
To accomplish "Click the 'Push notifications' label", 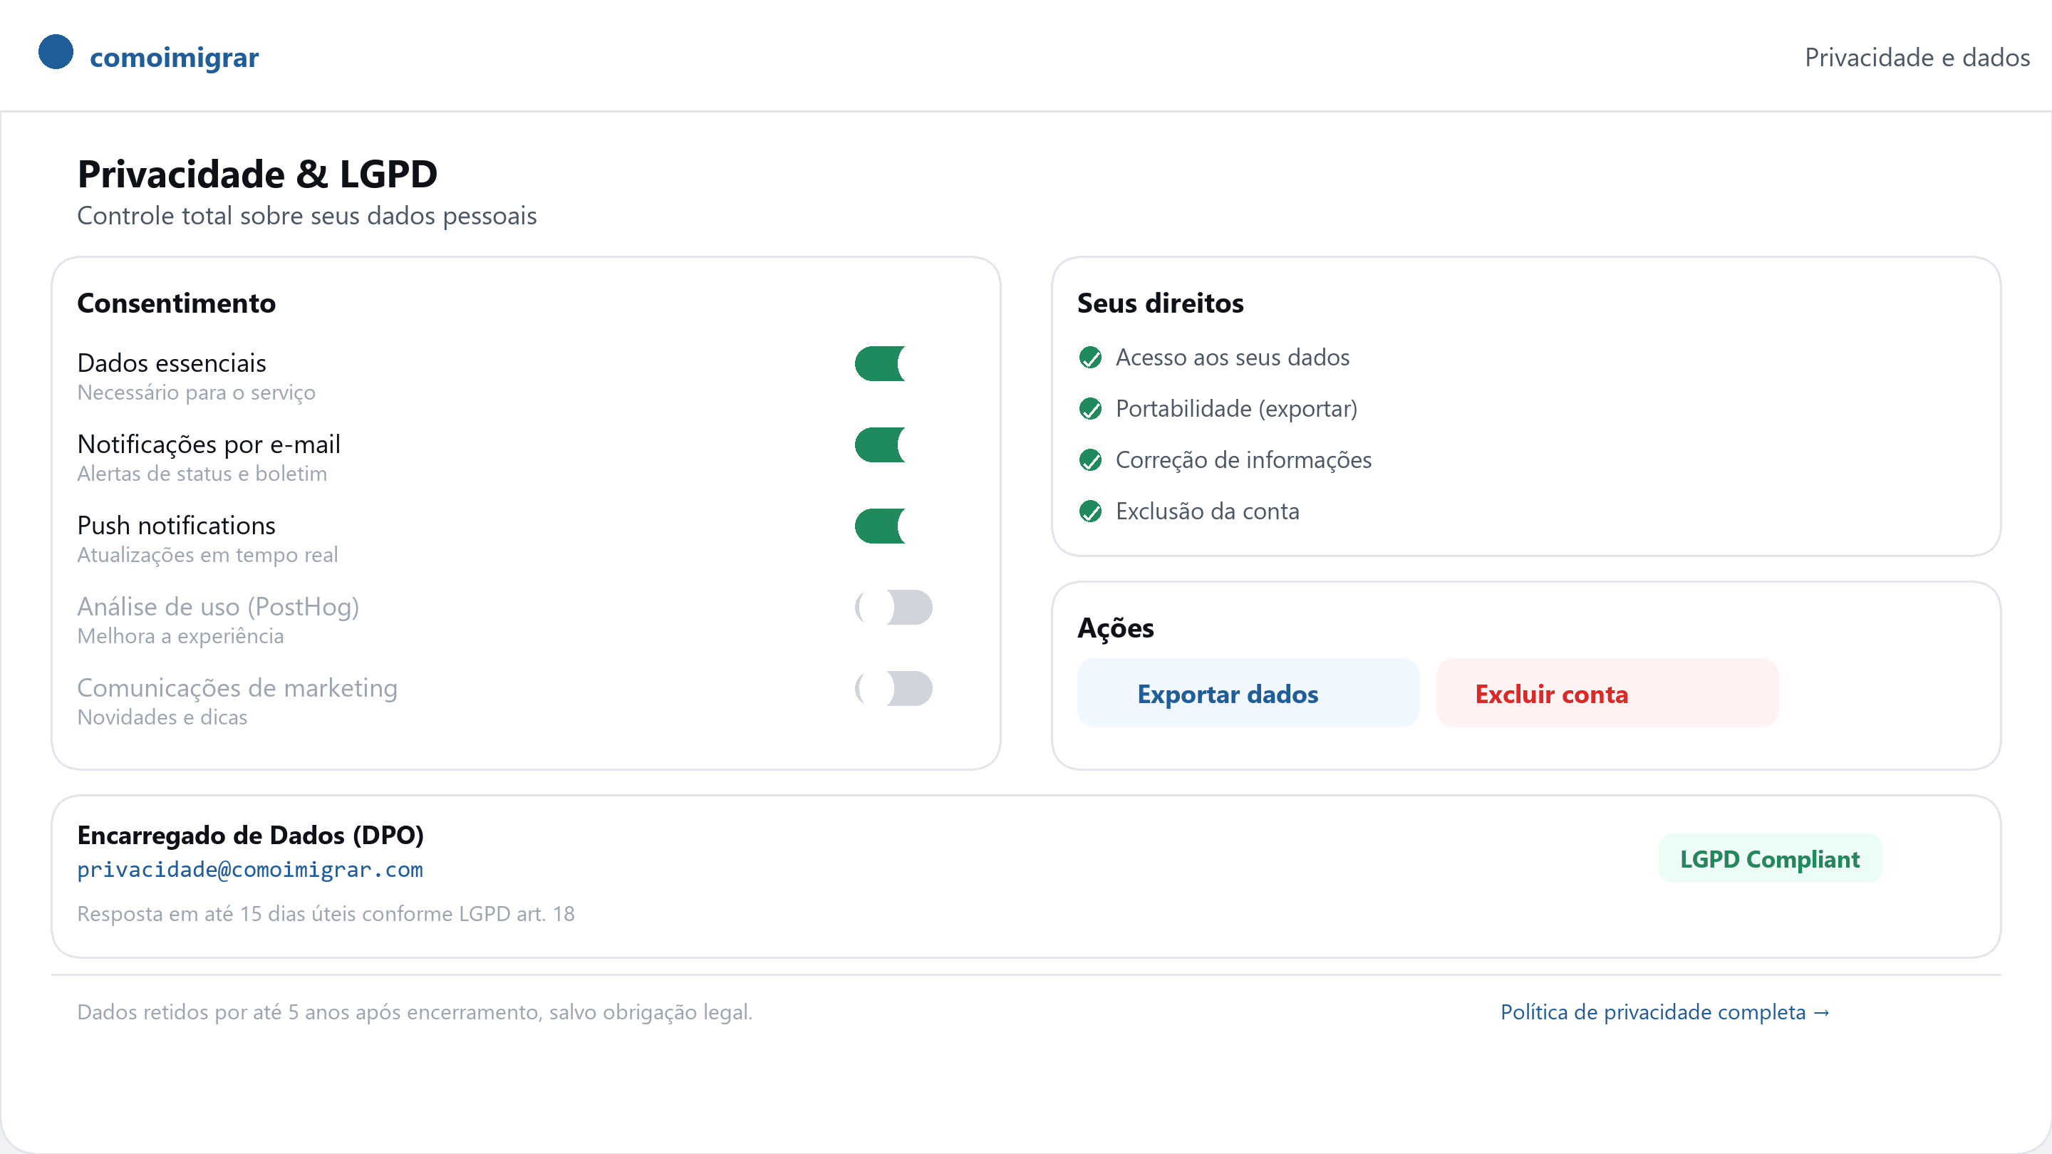I will [176, 526].
